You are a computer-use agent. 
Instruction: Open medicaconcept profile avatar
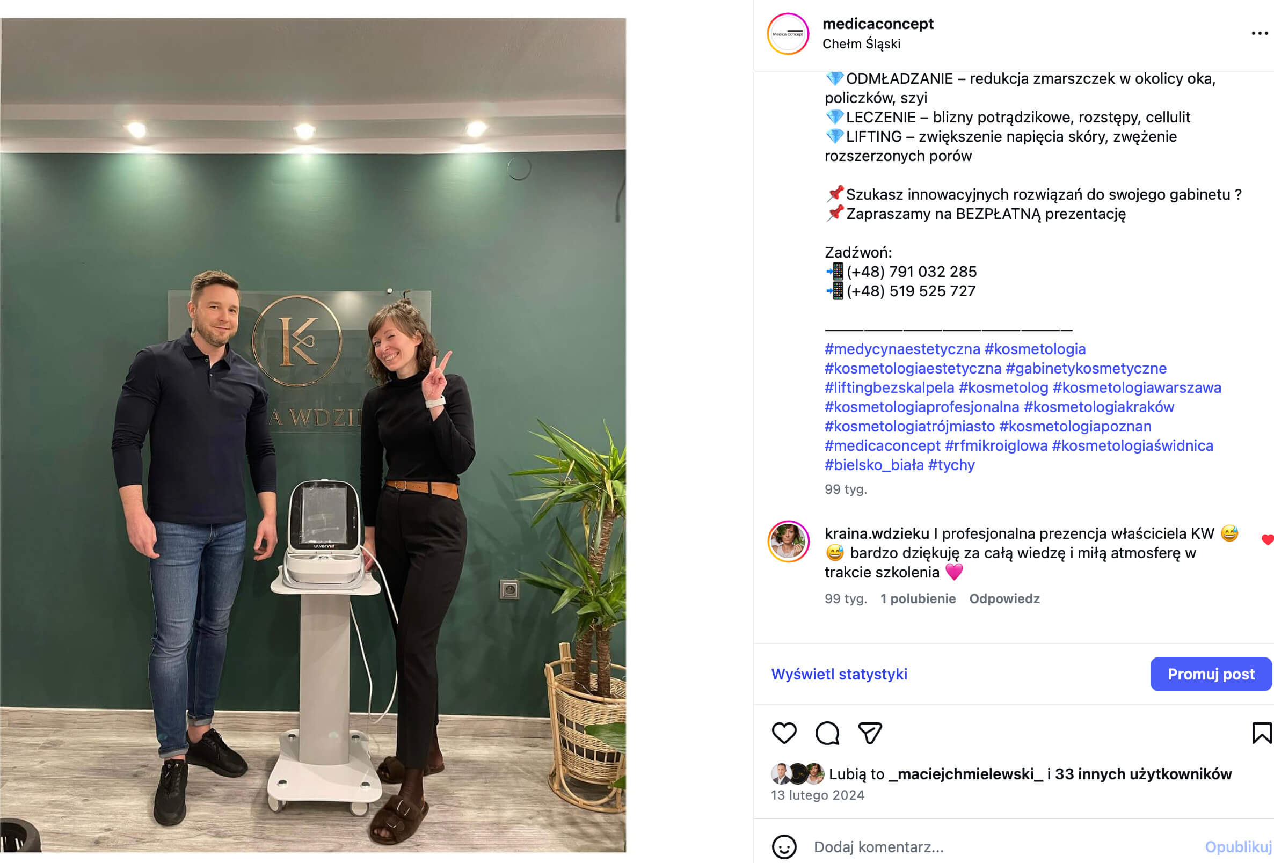pos(788,34)
